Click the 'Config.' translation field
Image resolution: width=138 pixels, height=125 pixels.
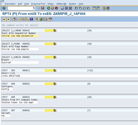pyautogui.click(x=7, y=89)
